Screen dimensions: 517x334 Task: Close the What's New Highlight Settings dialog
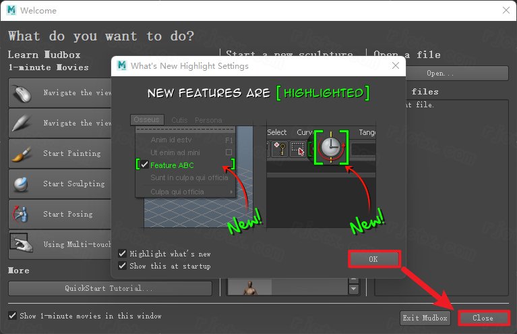396,65
